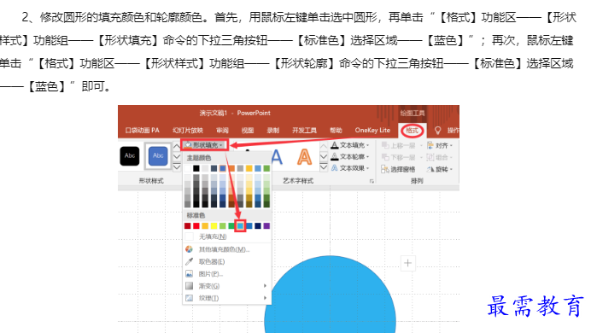The image size is (591, 333).
Task: Expand the shape styles gallery
Action: (177, 167)
